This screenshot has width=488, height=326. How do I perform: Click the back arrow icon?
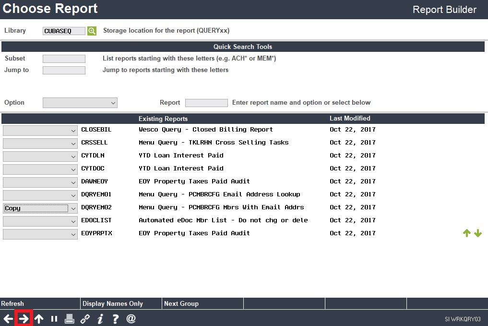pyautogui.click(x=9, y=318)
